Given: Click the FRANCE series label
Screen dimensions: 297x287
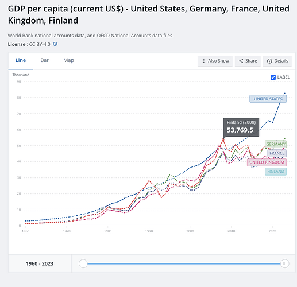Looking at the screenshot, I should tap(277, 153).
